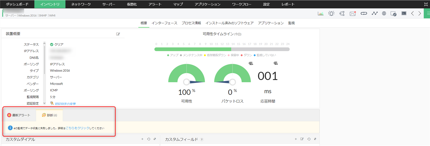430x146 pixels.
Task: Open the green hamburger side menu
Action: 428,14
